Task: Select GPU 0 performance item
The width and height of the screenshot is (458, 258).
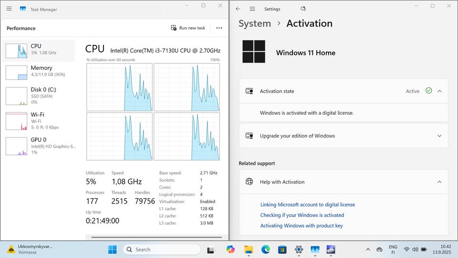Action: (39, 146)
